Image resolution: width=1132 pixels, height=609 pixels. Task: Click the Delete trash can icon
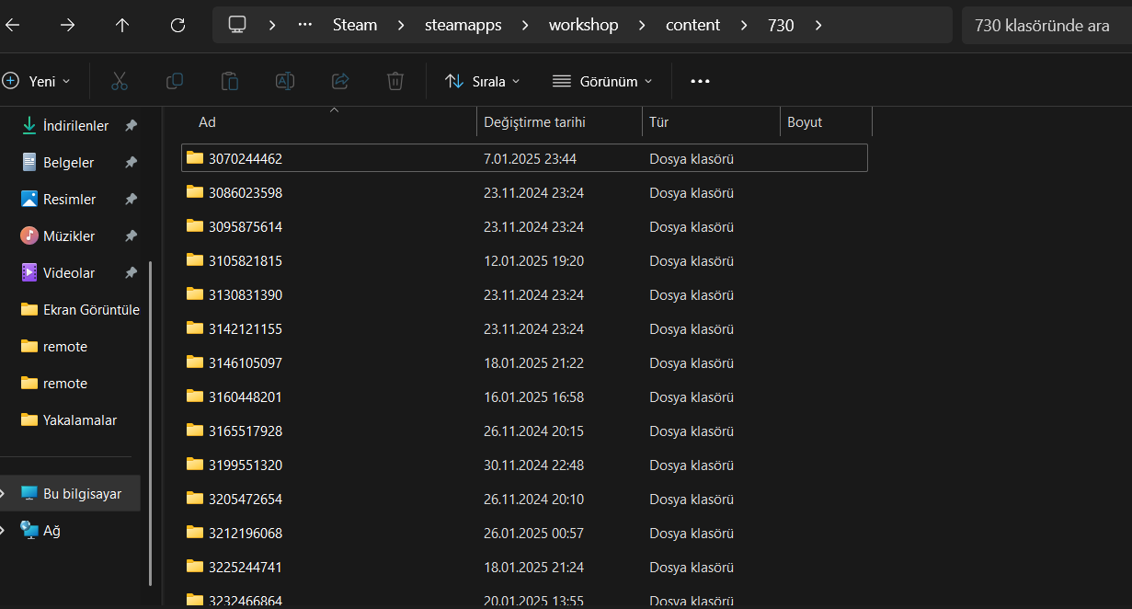point(395,81)
